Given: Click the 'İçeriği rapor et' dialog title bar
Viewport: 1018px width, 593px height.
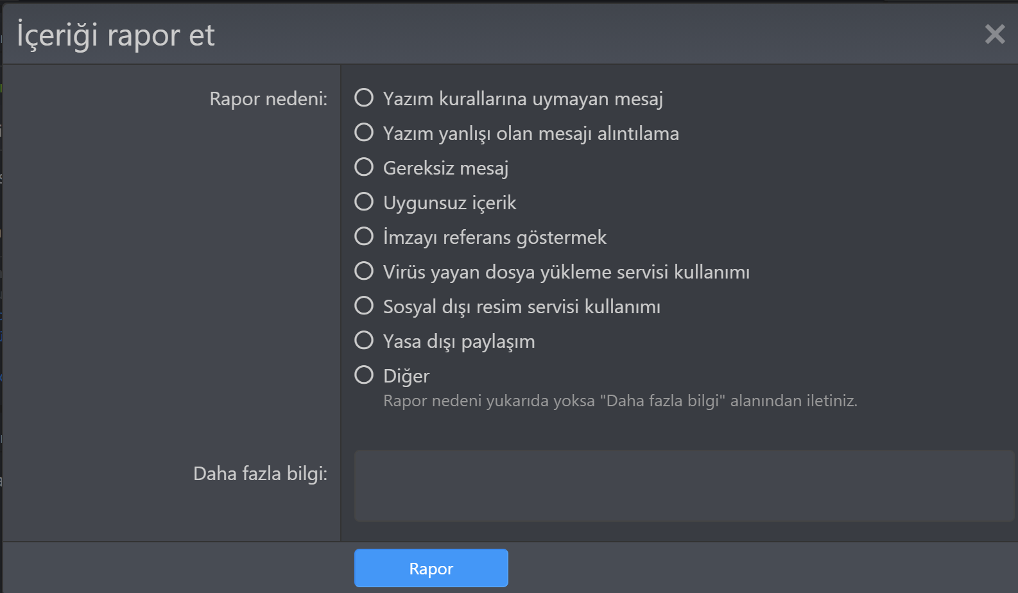Looking at the screenshot, I should pos(116,35).
